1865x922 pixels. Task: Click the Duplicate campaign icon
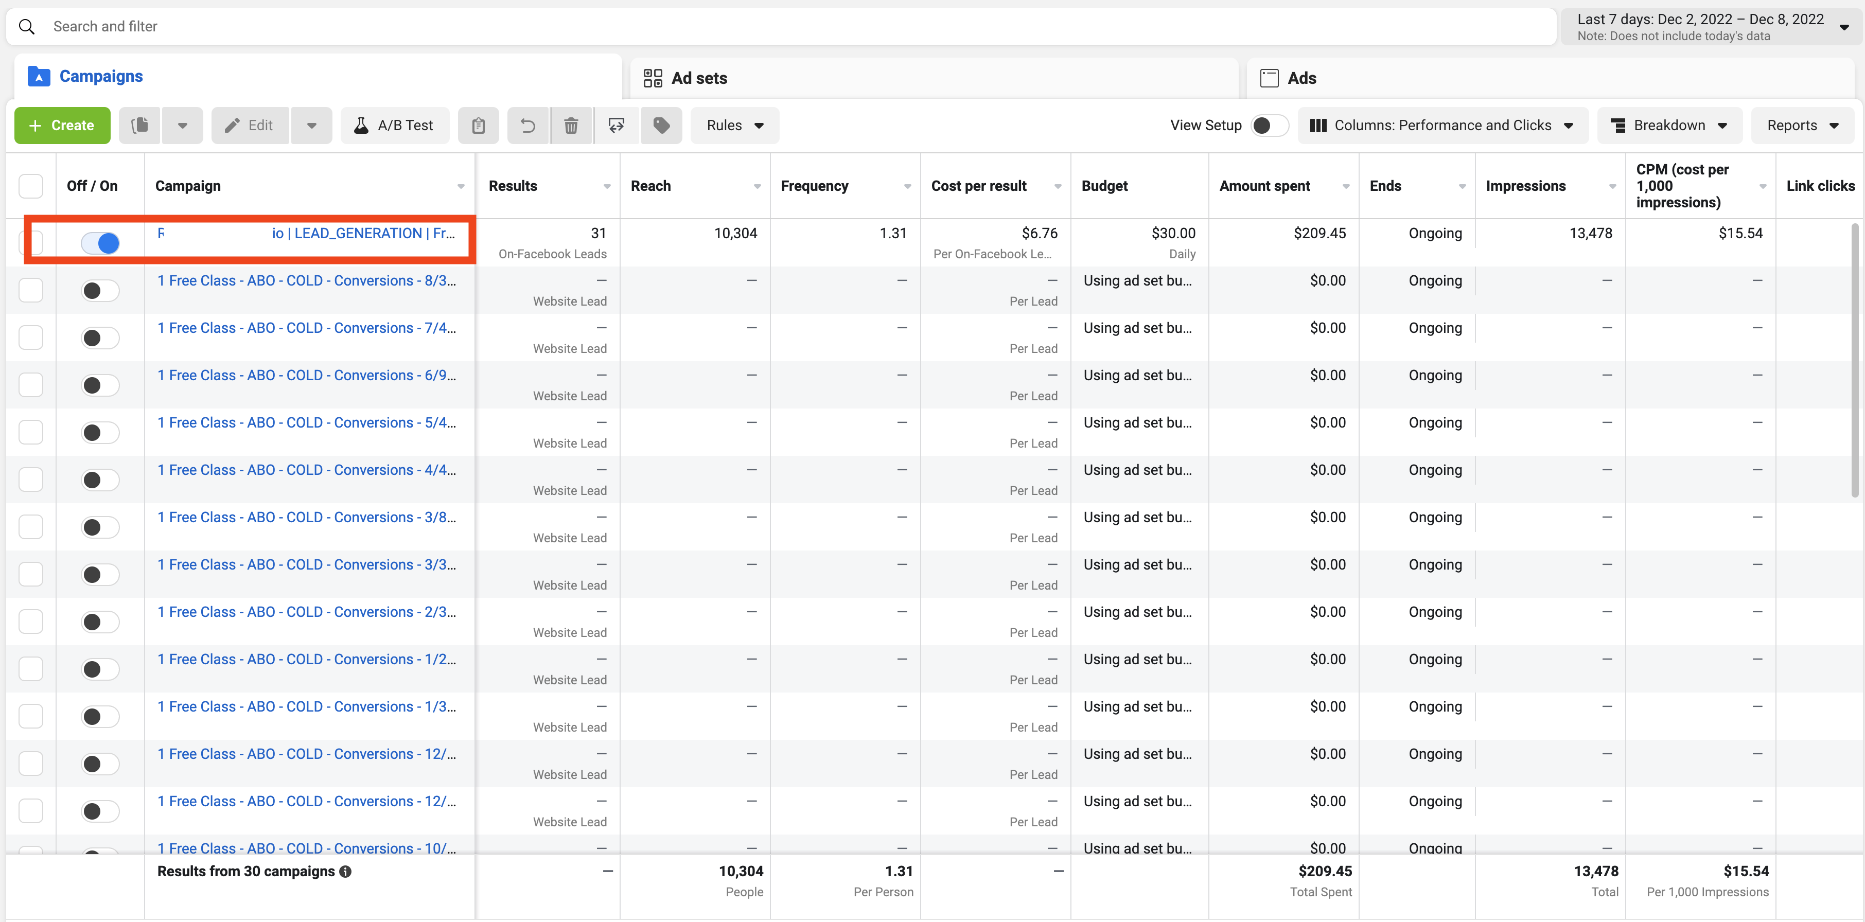(140, 125)
